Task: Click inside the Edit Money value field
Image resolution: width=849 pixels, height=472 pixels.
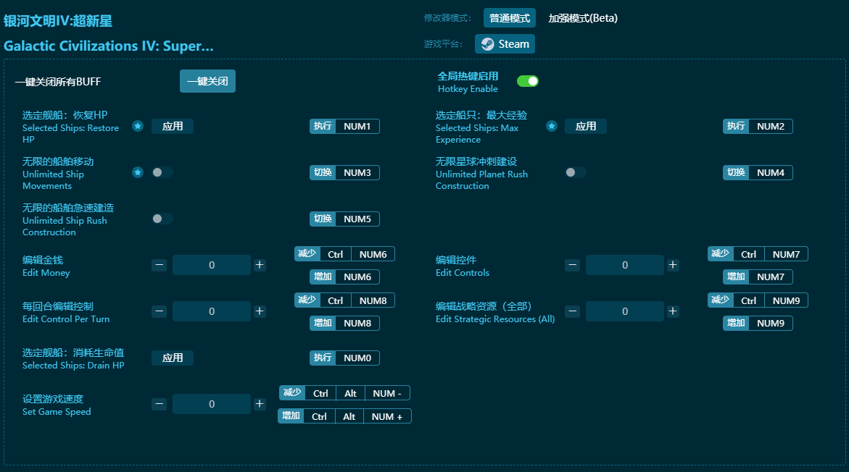Action: 211,265
